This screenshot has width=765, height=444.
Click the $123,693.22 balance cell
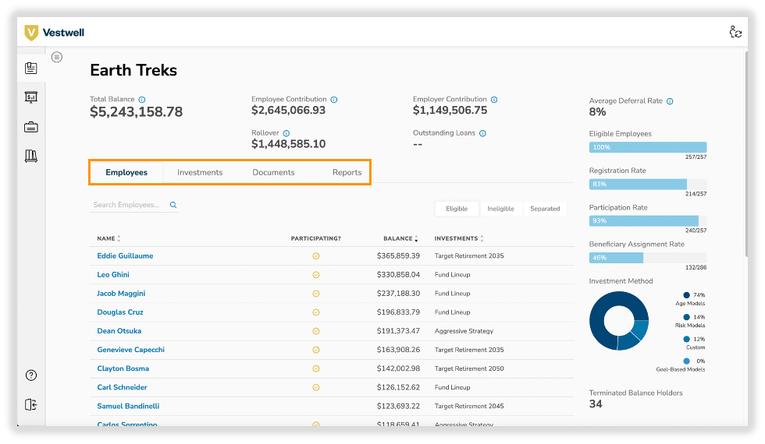point(398,407)
